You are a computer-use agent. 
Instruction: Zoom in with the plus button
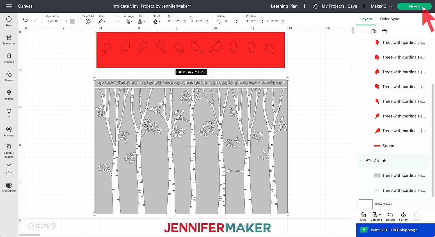pos(53,226)
